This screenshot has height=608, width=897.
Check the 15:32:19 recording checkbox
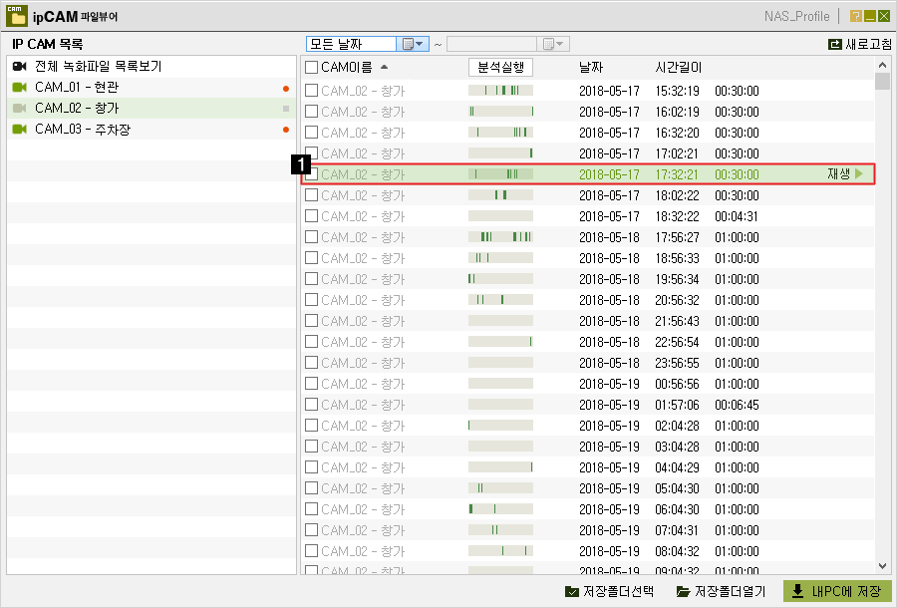point(311,91)
